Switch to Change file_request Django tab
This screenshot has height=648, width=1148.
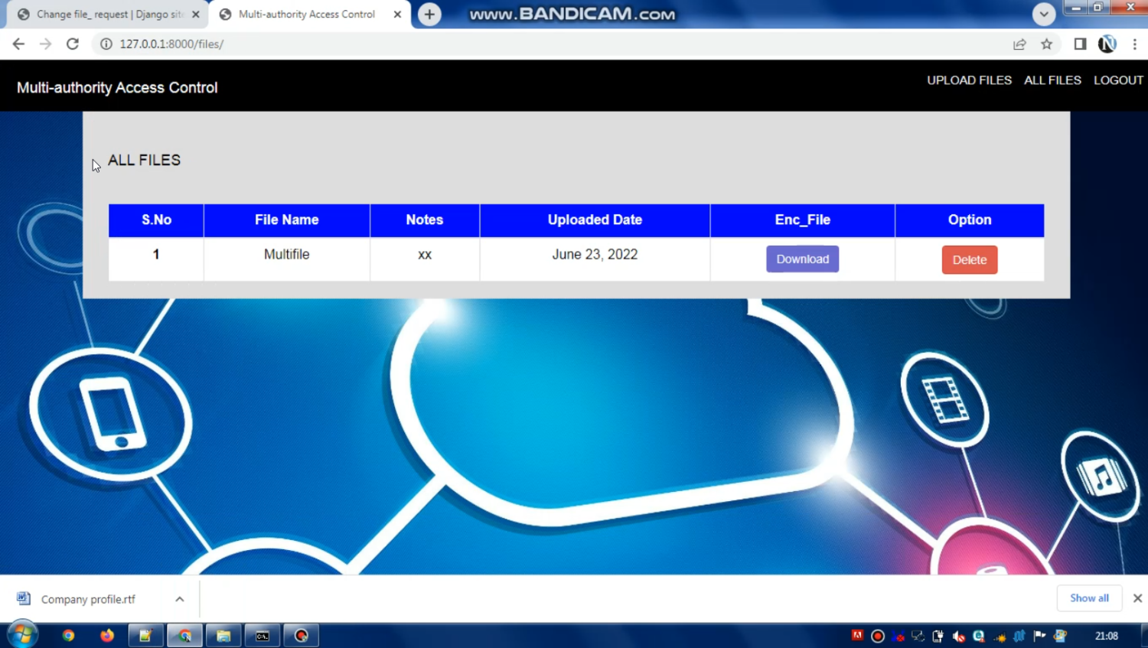tap(107, 14)
